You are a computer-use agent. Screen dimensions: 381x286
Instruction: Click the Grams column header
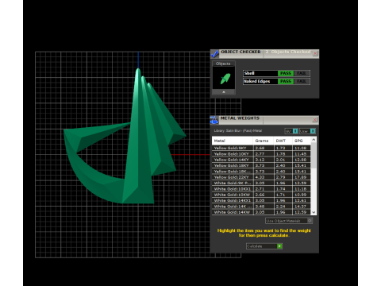pyautogui.click(x=264, y=141)
